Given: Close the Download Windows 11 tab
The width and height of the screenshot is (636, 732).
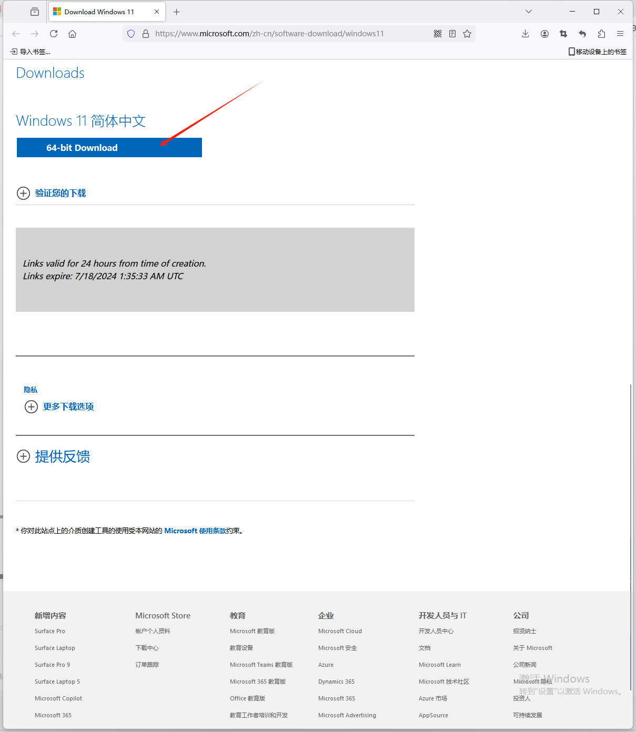Looking at the screenshot, I should click(157, 12).
